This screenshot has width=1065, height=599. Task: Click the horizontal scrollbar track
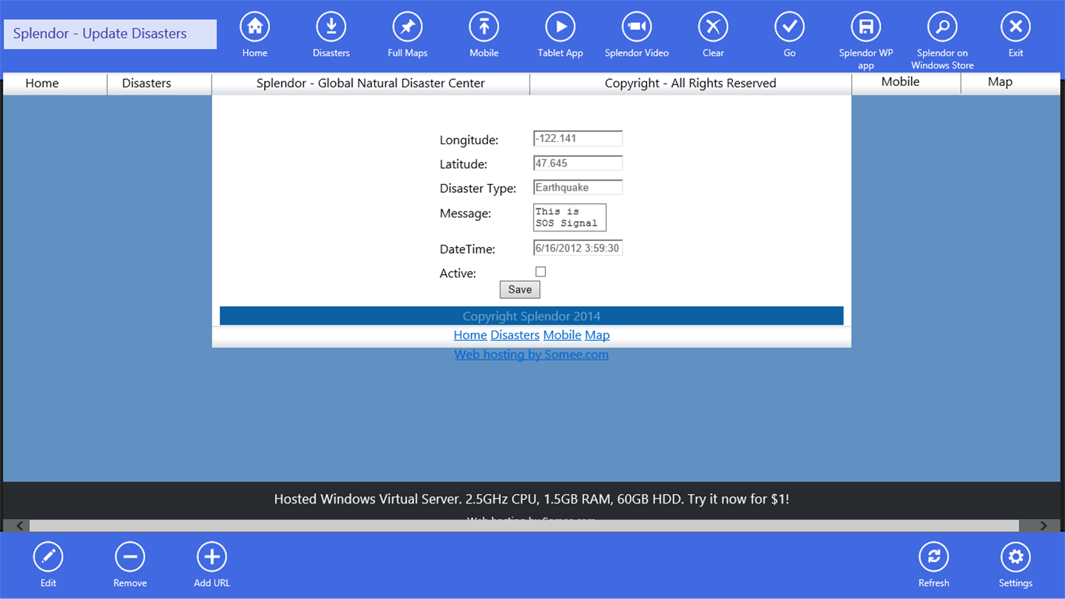click(524, 526)
